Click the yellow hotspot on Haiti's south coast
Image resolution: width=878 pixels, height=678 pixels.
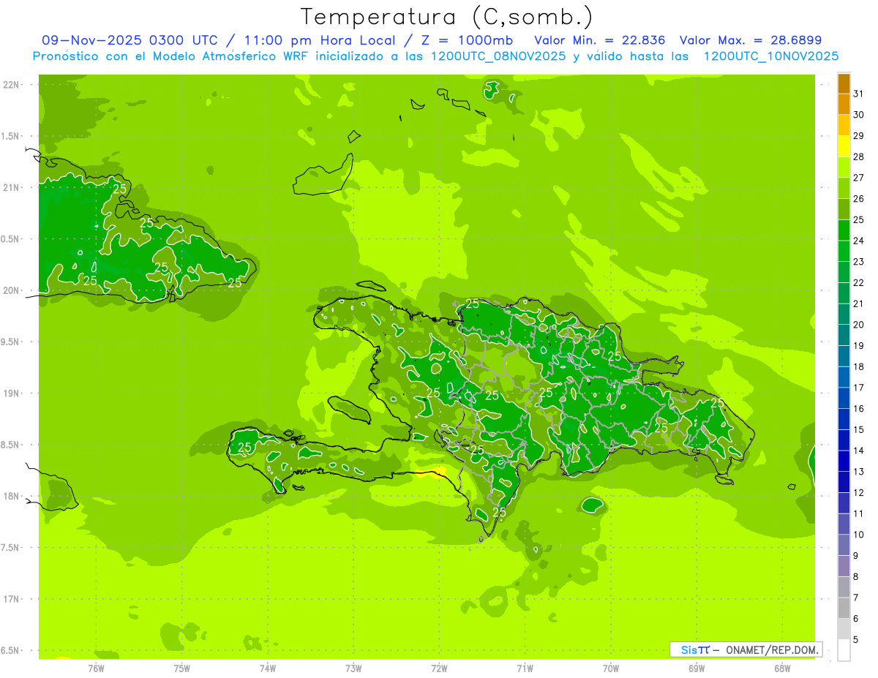click(x=437, y=471)
